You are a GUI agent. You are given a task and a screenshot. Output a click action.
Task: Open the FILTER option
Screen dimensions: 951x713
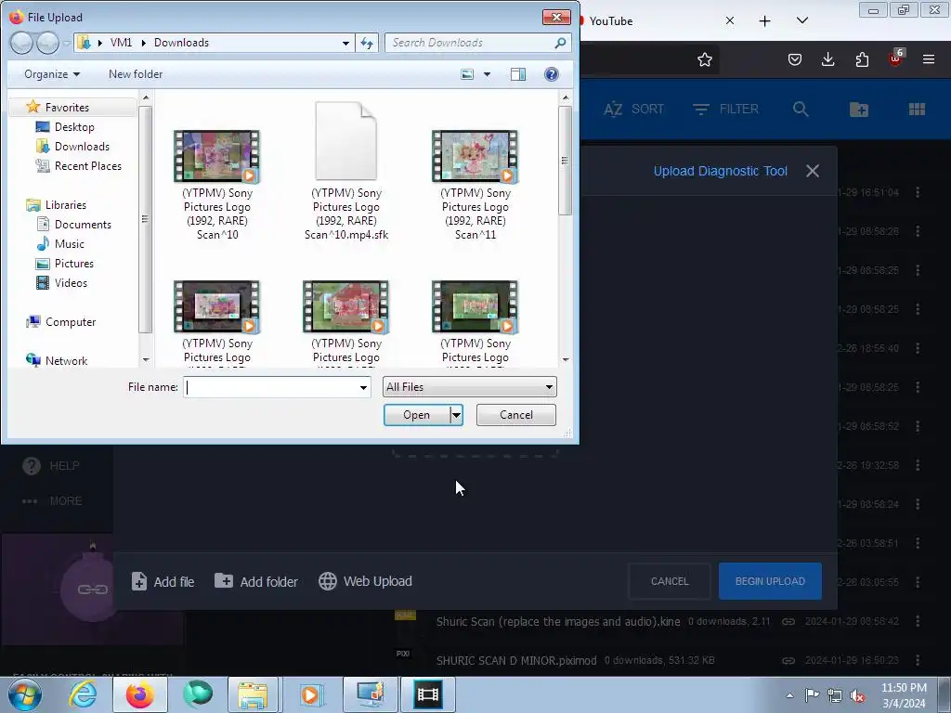[725, 110]
